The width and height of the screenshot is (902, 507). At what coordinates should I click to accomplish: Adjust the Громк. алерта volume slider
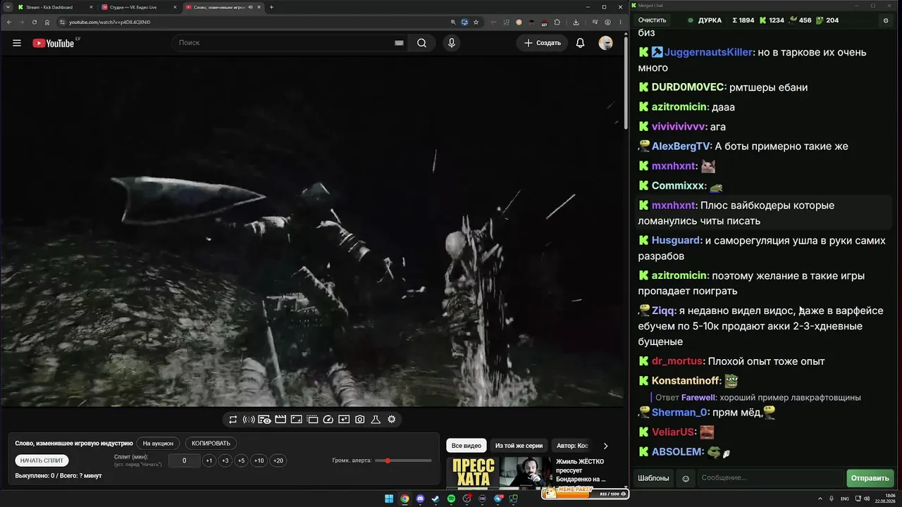[x=404, y=461]
